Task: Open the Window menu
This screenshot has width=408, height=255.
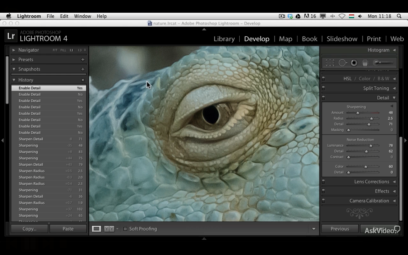Action: click(83, 16)
